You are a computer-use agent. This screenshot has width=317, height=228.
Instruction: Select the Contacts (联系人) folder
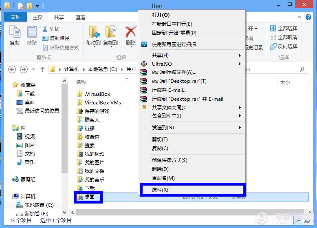88,120
